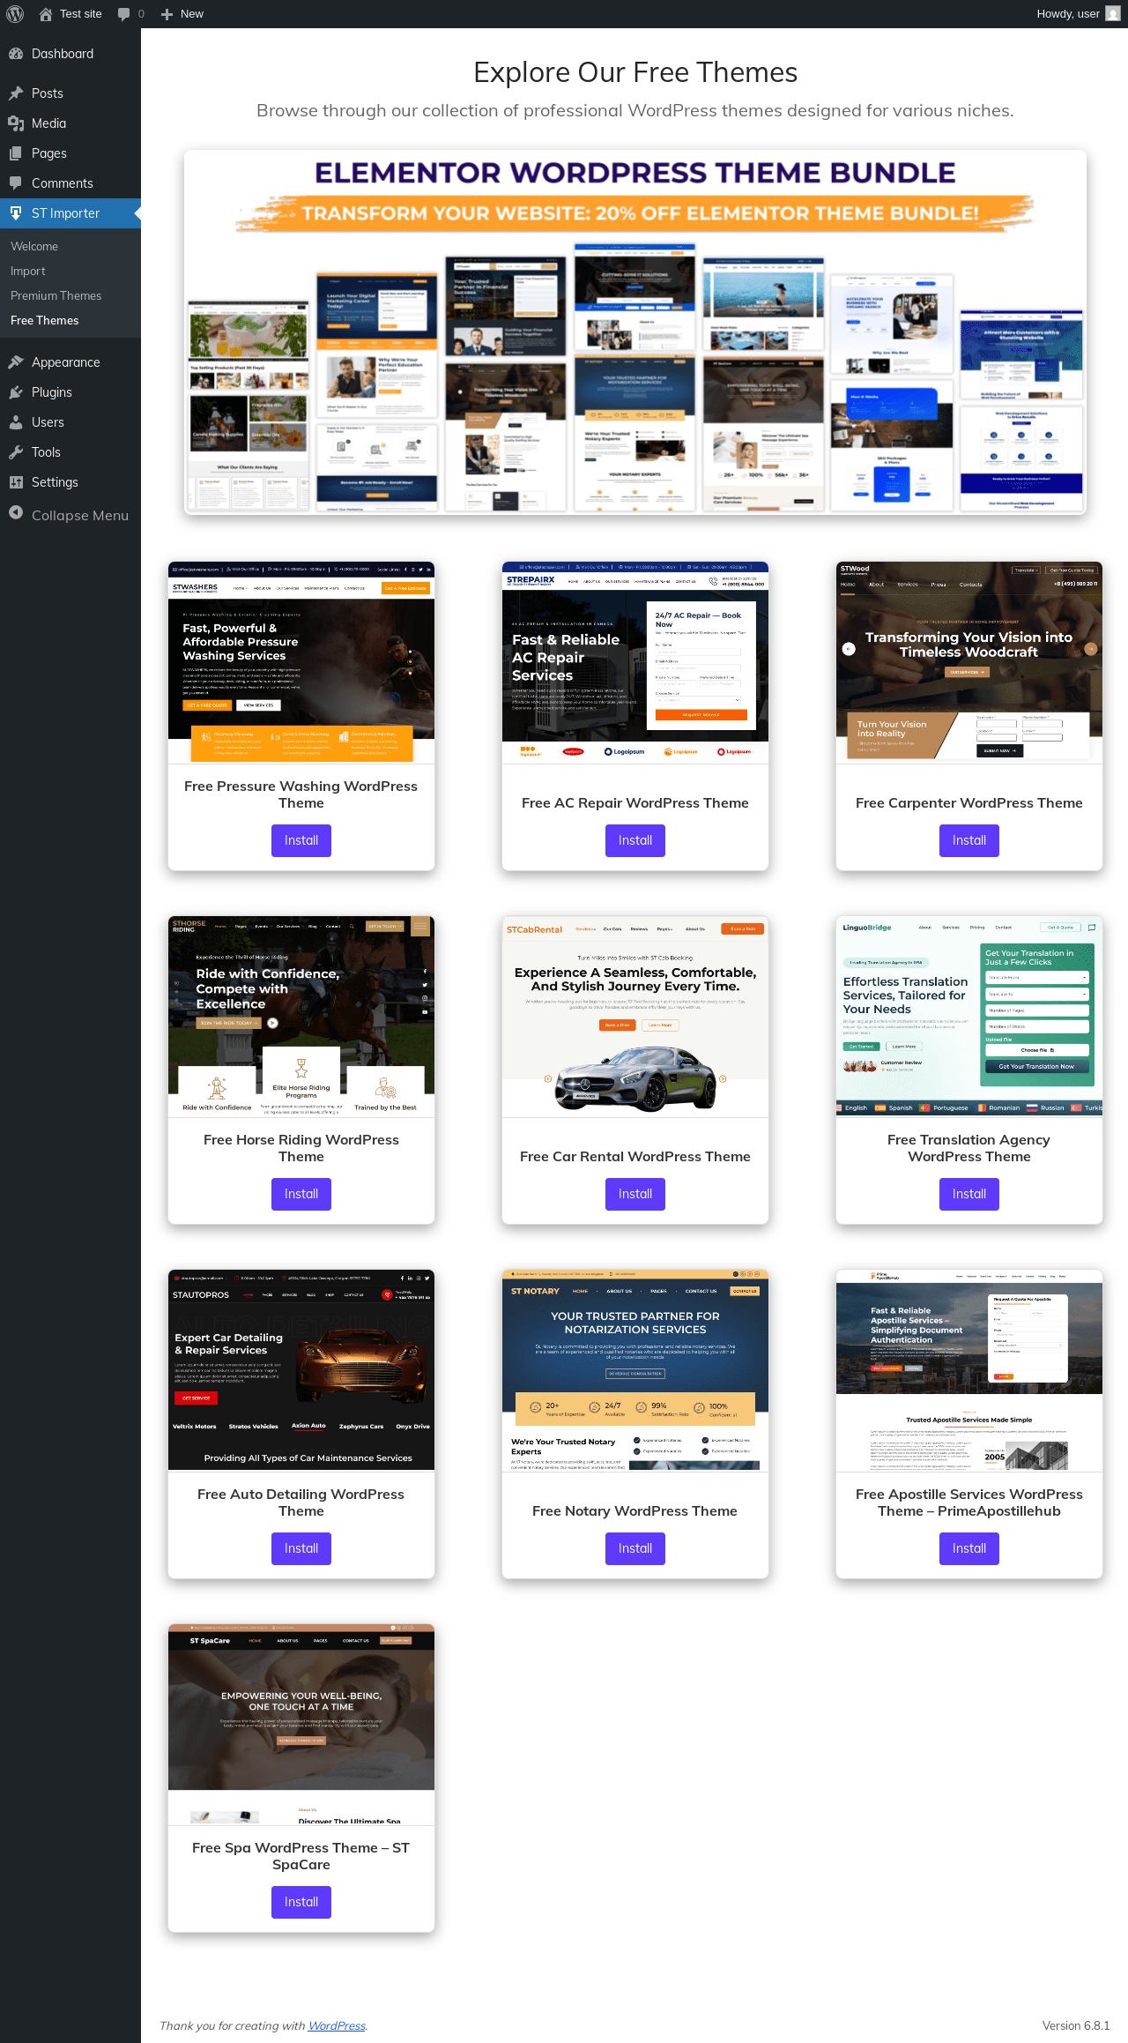This screenshot has height=2043, width=1128.
Task: Click the New content link in admin bar
Action: point(182,14)
